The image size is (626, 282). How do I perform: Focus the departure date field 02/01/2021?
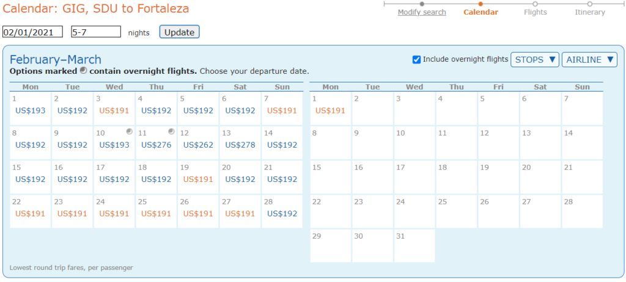[x=32, y=32]
